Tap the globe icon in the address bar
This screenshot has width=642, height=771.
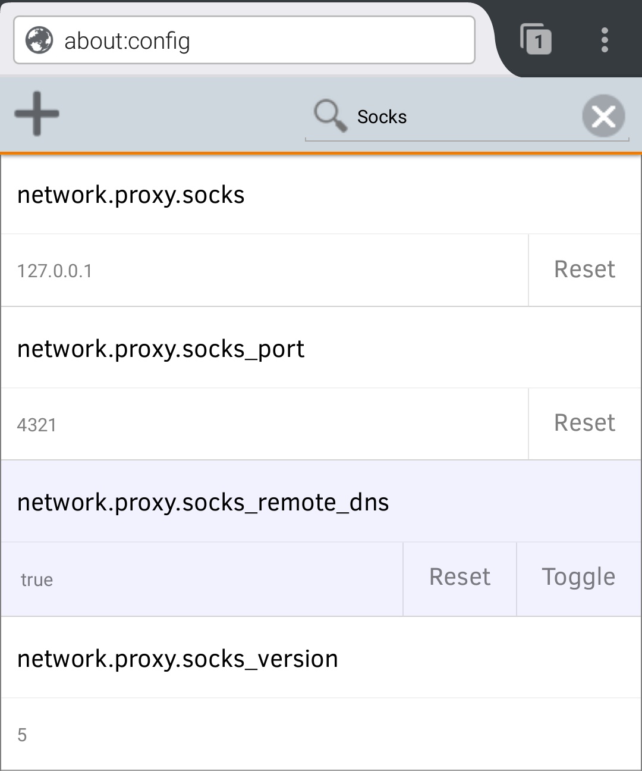click(39, 40)
